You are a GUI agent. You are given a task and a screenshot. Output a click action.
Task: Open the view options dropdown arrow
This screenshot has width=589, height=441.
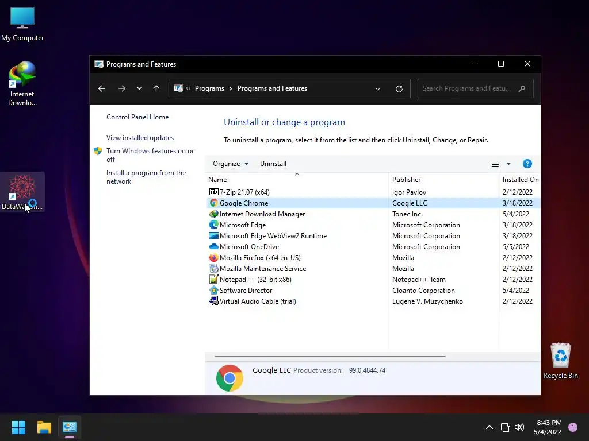[508, 164]
